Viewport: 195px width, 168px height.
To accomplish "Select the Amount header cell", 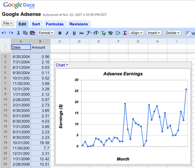I will 40,47.
